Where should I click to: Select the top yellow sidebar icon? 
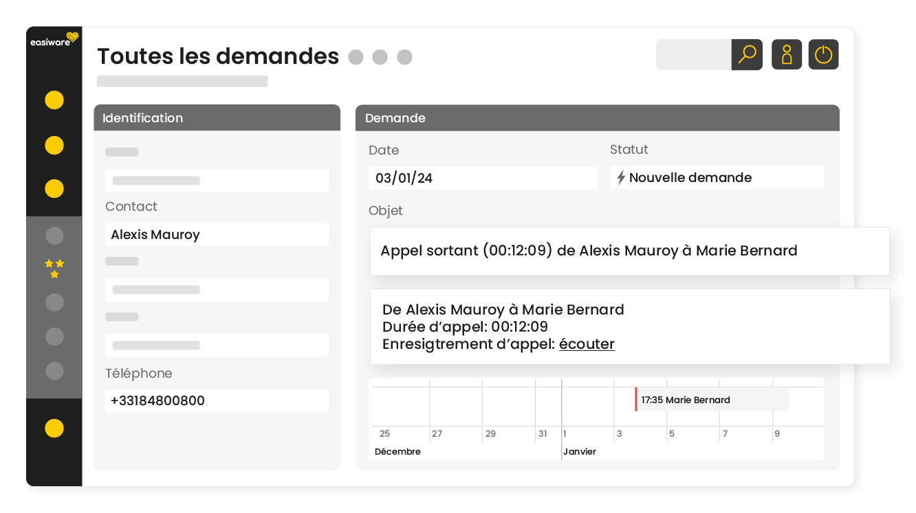pos(54,100)
